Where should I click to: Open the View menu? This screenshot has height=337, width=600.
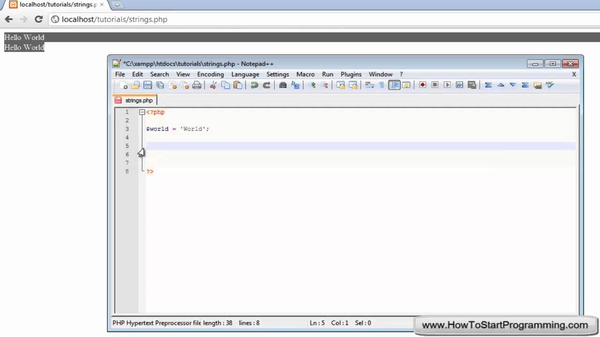(x=183, y=74)
